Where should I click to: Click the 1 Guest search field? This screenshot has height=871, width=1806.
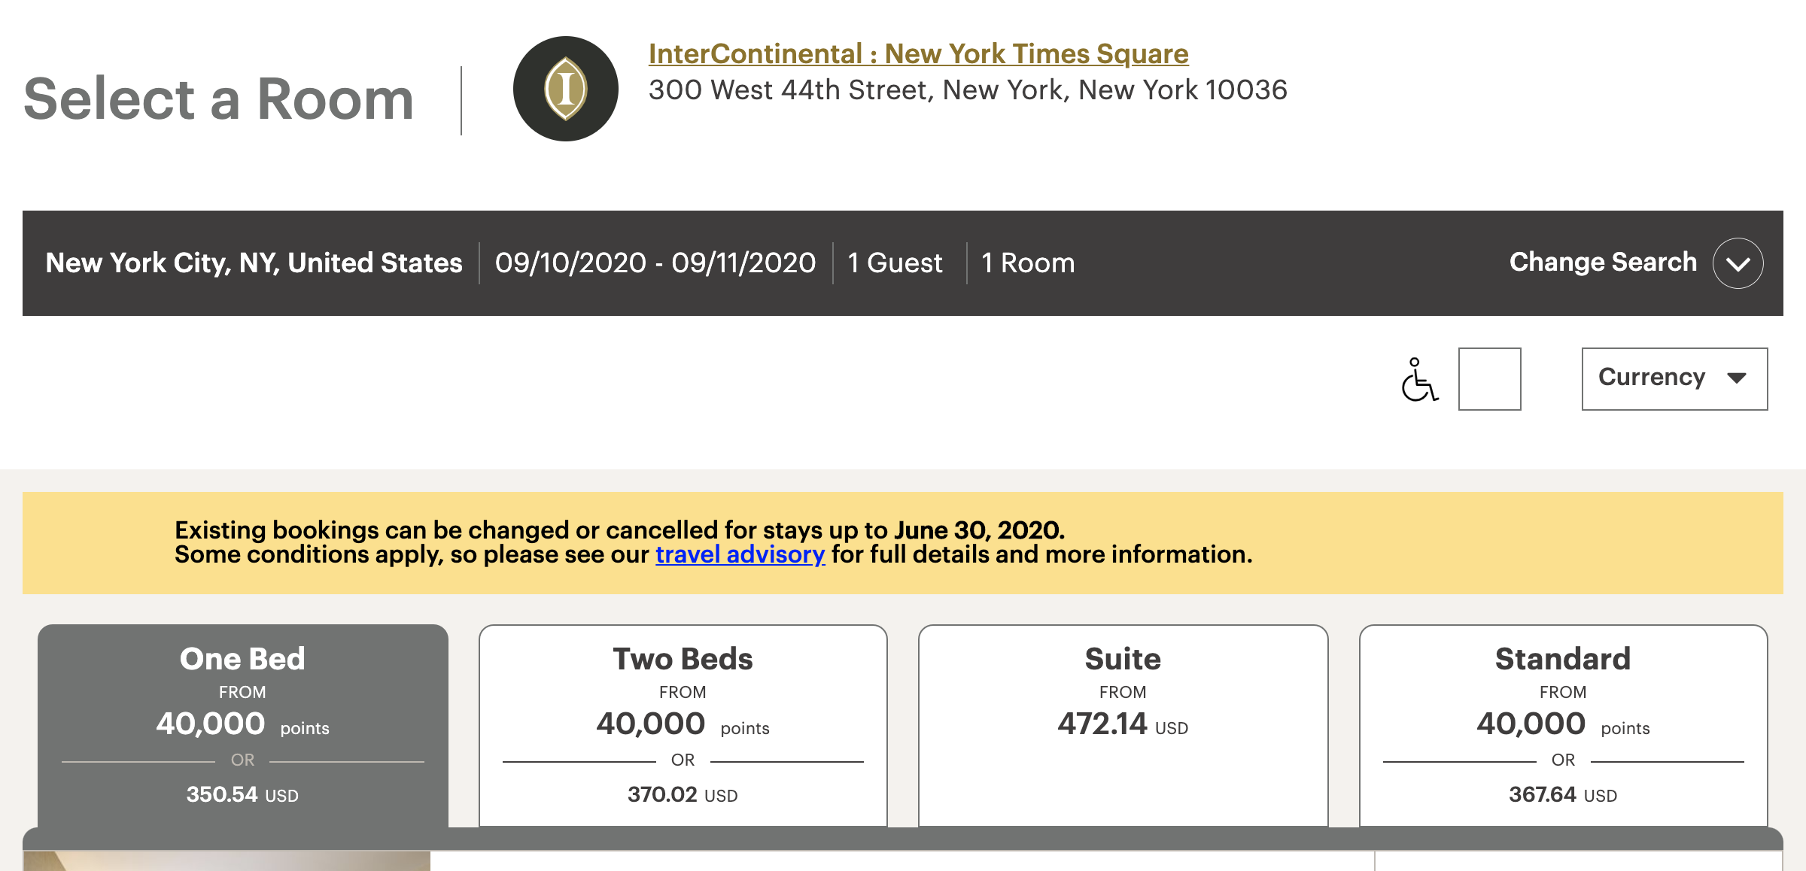pyautogui.click(x=895, y=263)
